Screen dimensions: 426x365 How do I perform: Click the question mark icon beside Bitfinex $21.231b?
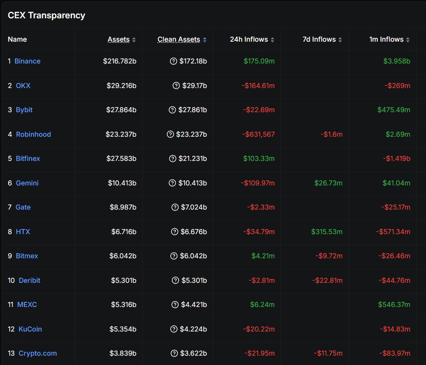[x=173, y=159]
